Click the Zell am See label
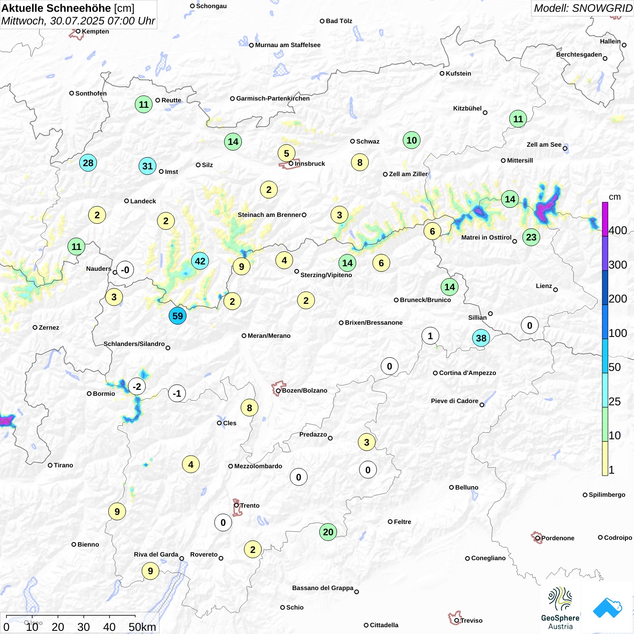This screenshot has height=634, width=634. coord(544,144)
